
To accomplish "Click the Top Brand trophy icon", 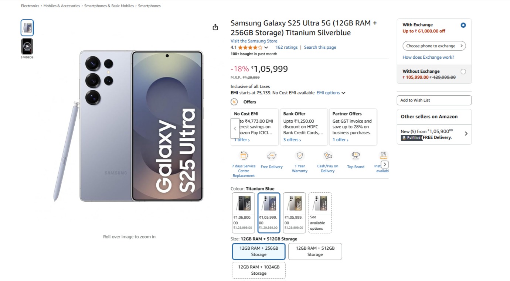I will (356, 156).
